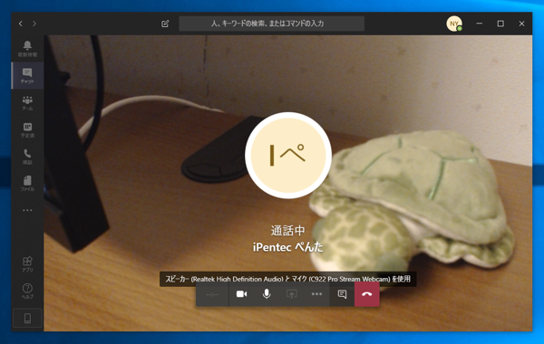
Task: Hang up with the red button
Action: 366,294
